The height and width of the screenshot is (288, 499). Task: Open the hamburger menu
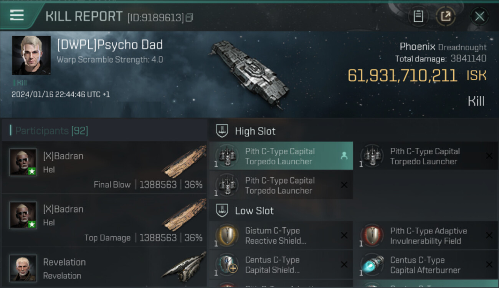pyautogui.click(x=17, y=15)
